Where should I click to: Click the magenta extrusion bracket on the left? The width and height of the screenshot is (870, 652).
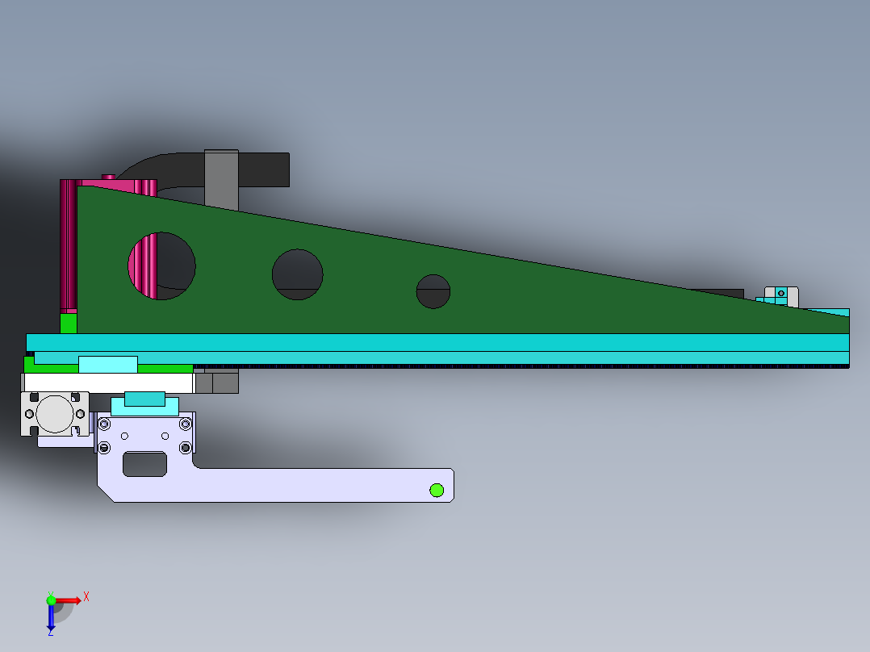click(69, 242)
